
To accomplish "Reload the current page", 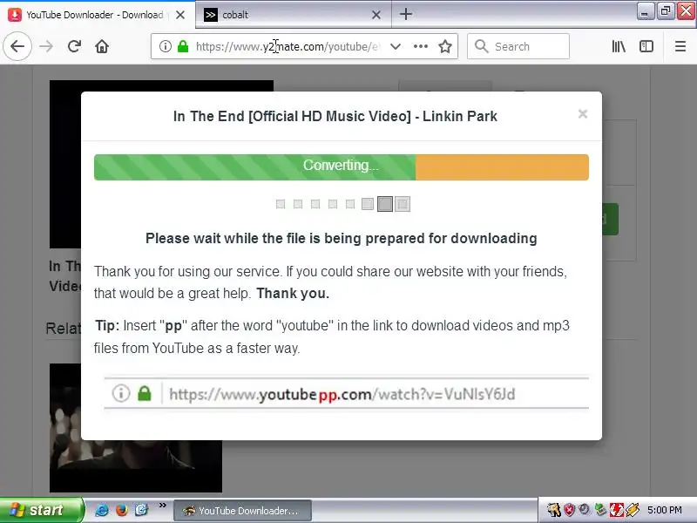I will point(74,46).
